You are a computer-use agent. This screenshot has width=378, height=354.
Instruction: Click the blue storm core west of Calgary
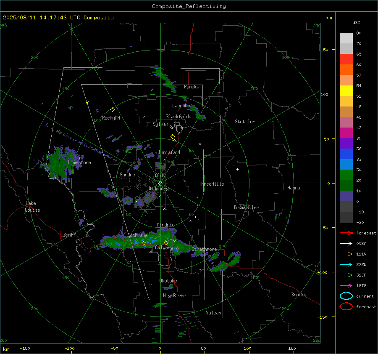tap(136, 242)
